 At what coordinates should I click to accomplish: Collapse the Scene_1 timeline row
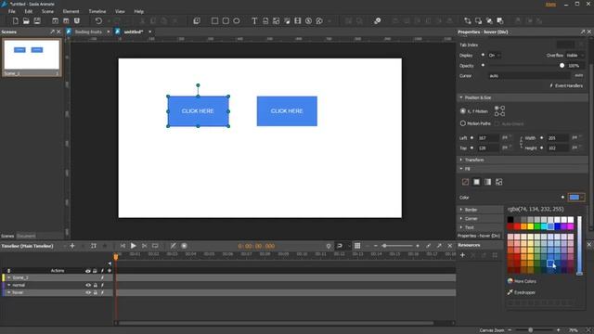(x=9, y=277)
